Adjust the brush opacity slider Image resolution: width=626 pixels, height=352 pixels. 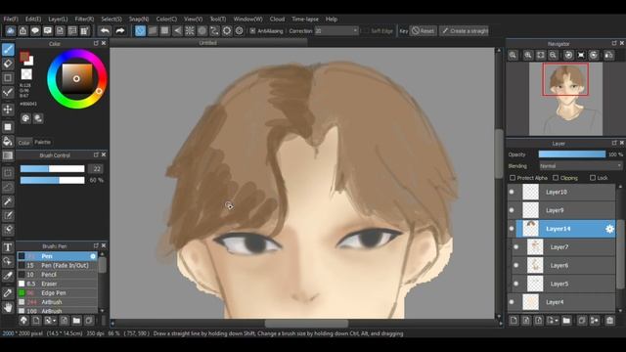(52, 180)
